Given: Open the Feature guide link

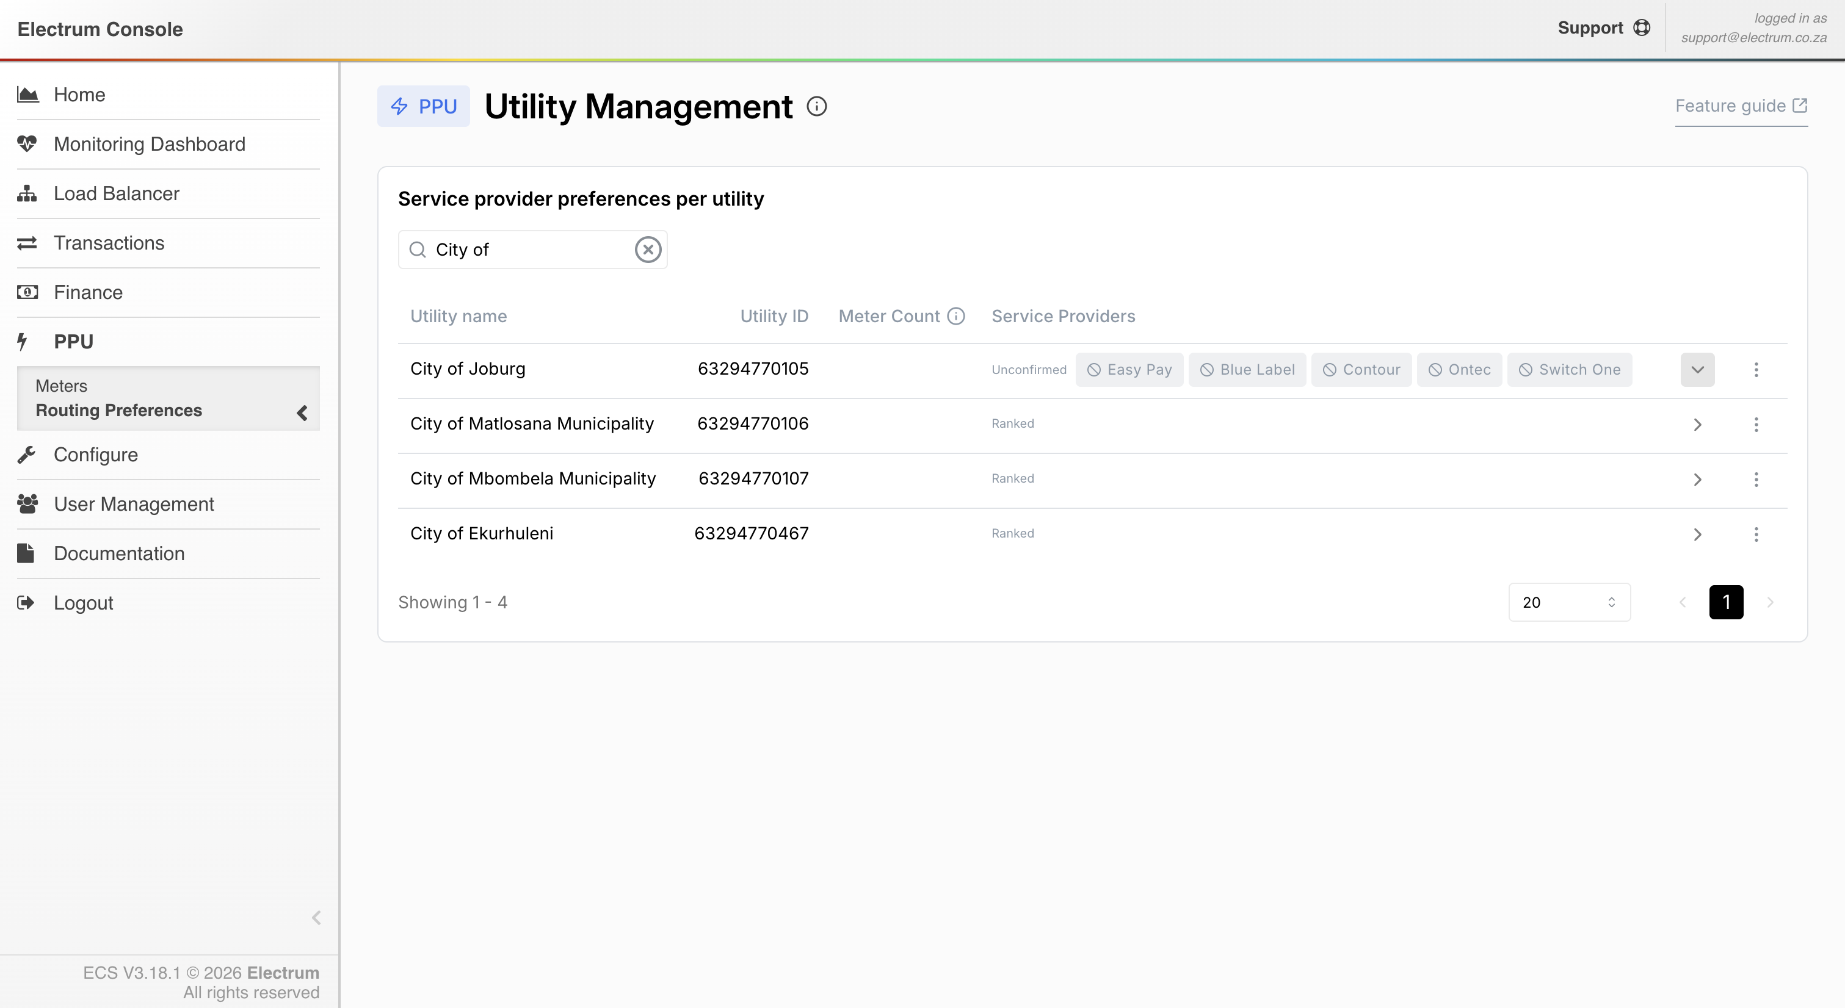Looking at the screenshot, I should (x=1741, y=106).
